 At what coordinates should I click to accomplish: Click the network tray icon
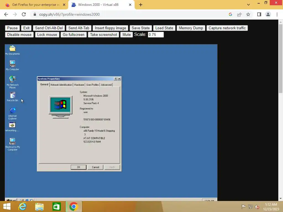tap(250, 206)
